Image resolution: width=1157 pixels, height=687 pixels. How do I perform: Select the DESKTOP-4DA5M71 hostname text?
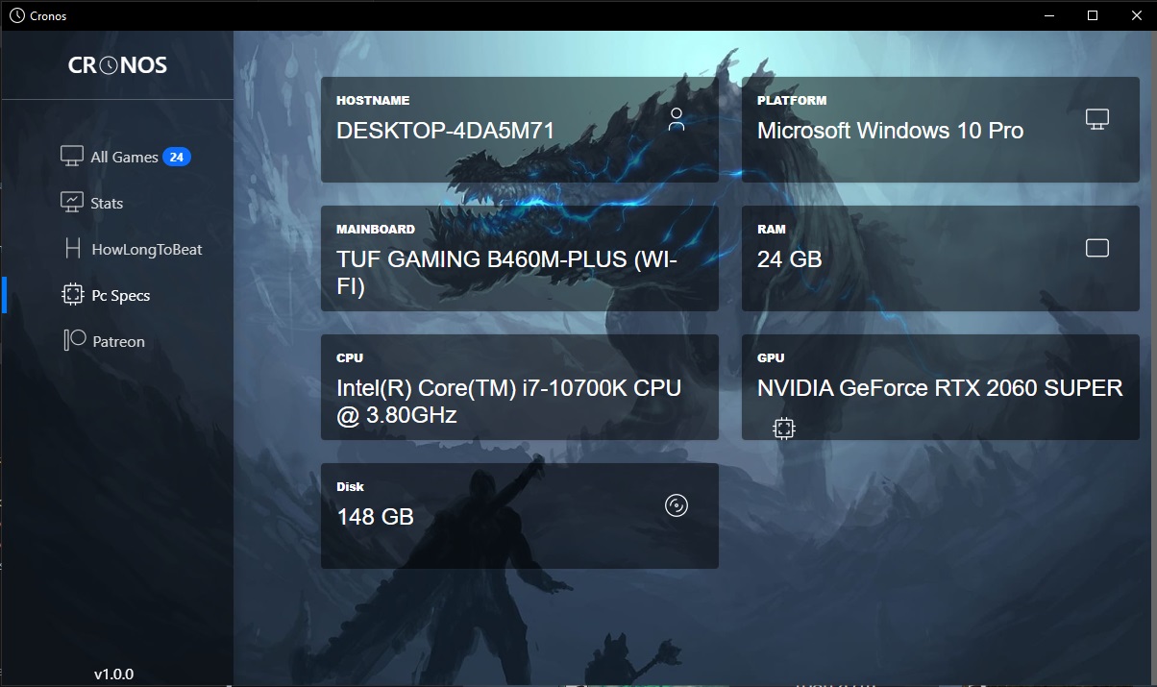(x=445, y=131)
